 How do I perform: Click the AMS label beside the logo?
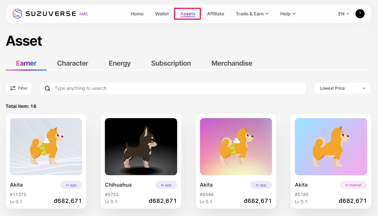83,14
